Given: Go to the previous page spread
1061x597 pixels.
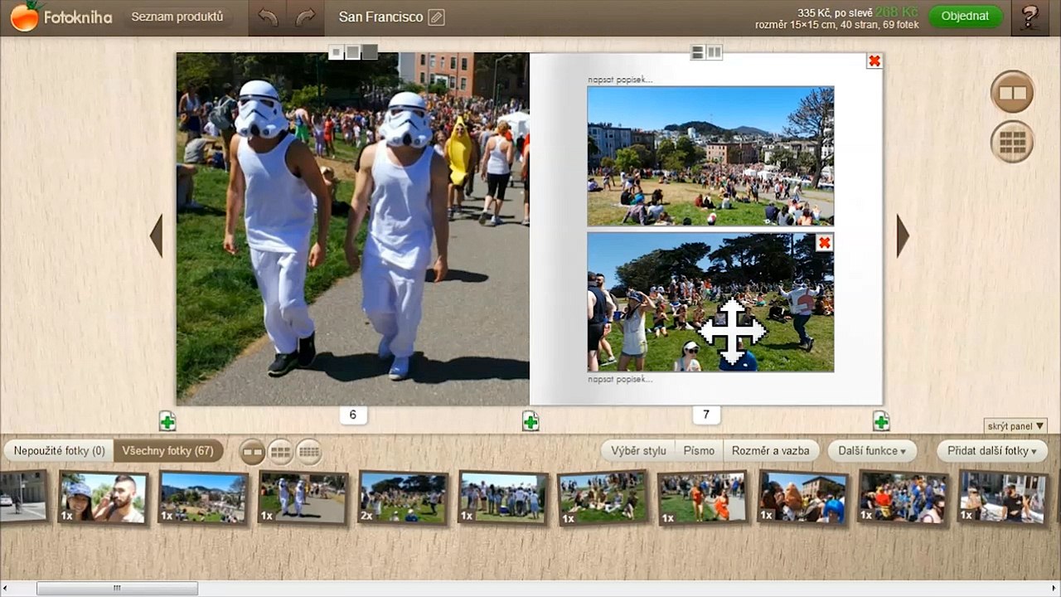Looking at the screenshot, I should tap(156, 235).
